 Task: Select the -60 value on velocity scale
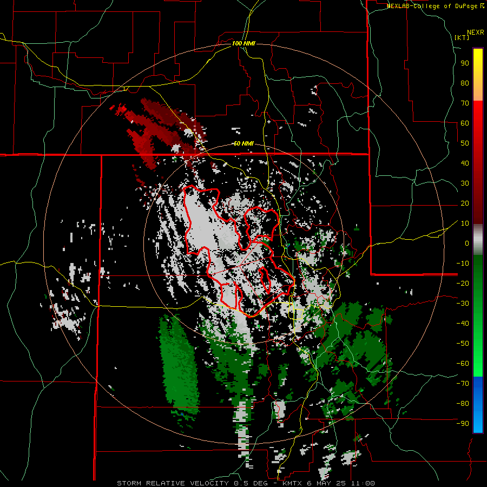pyautogui.click(x=463, y=364)
